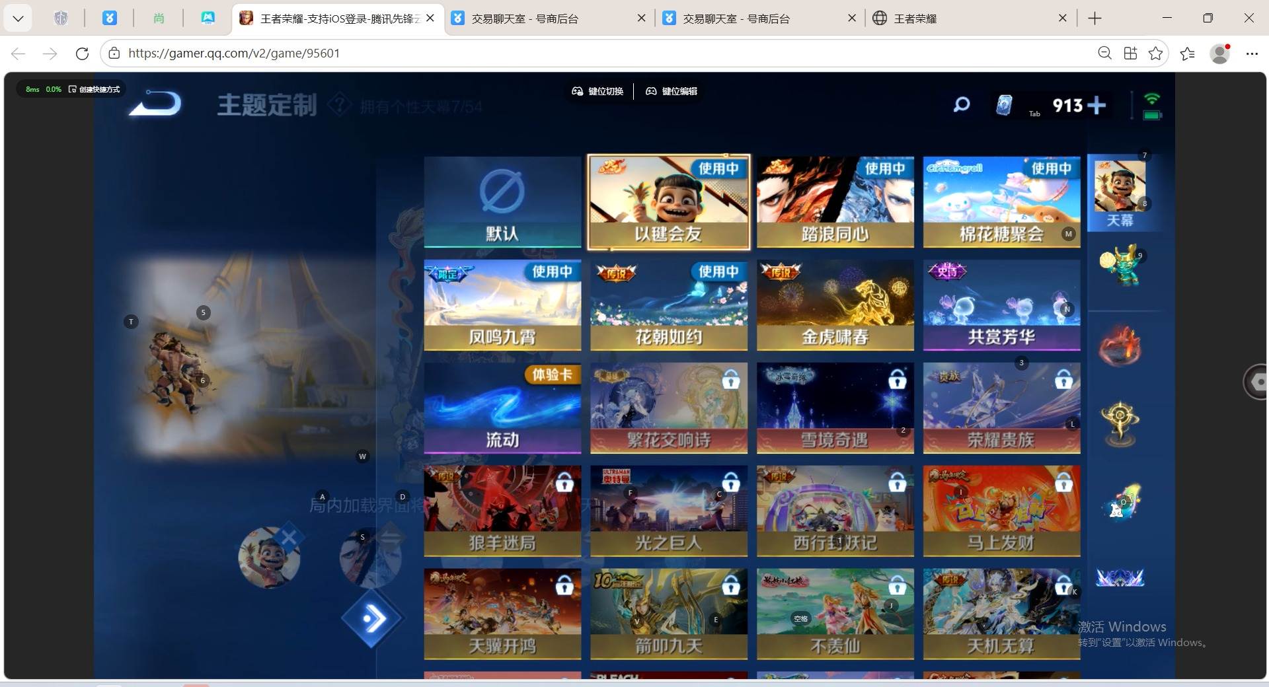Image resolution: width=1269 pixels, height=687 pixels.
Task: Open the locked 雪境奇遇 theme
Action: (835, 408)
